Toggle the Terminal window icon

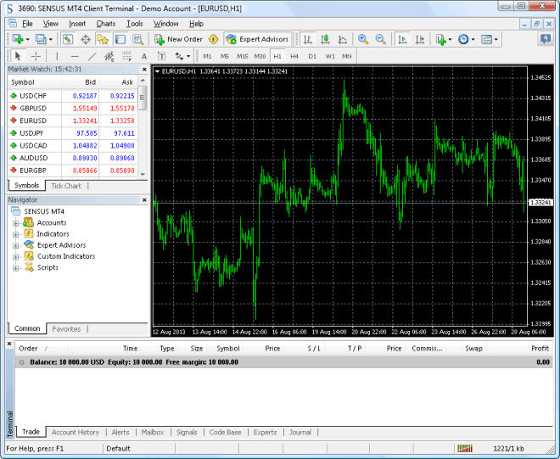120,39
